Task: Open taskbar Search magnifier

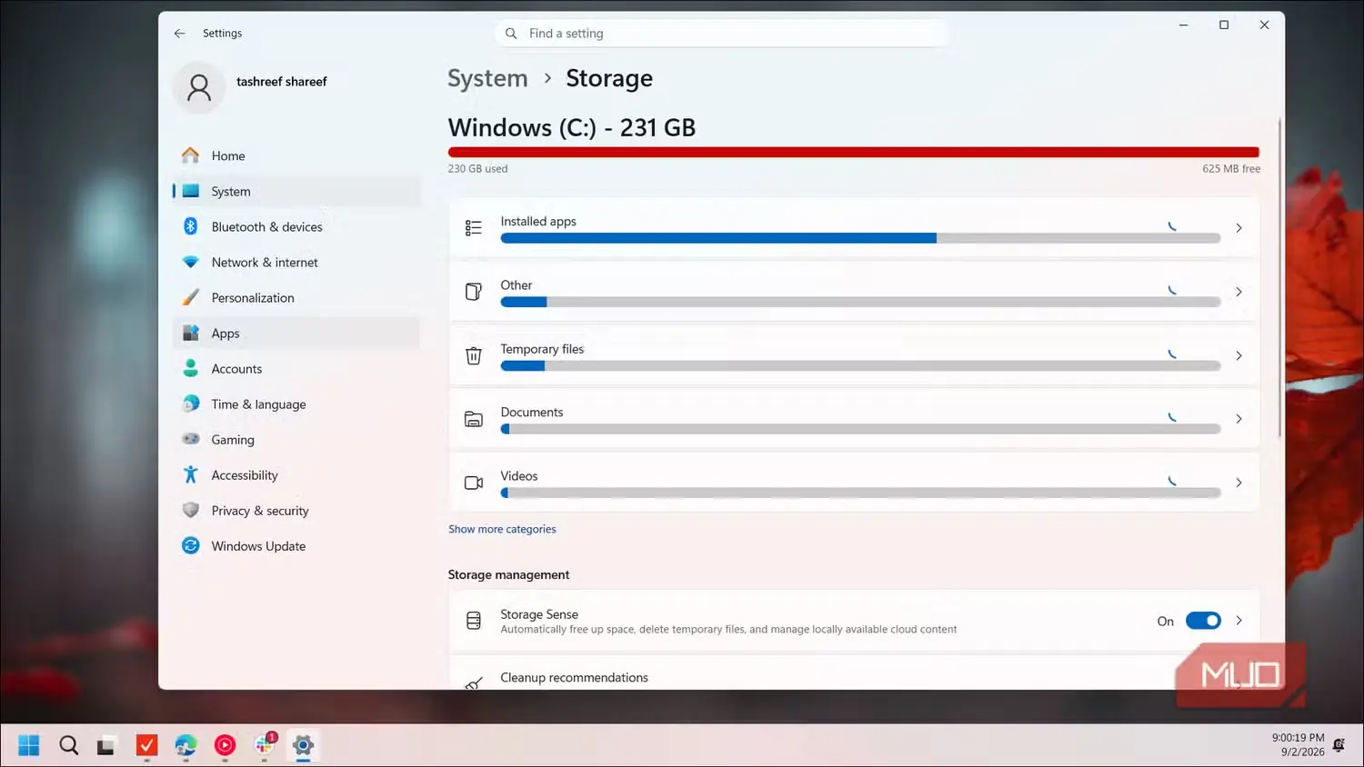Action: [x=68, y=745]
